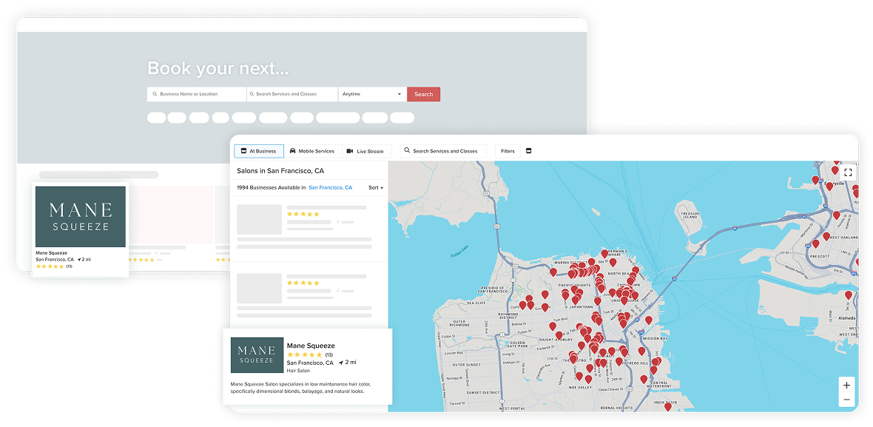
Task: Open the Mane Squeeze logo thumbnail in the home card
Action: tap(81, 217)
